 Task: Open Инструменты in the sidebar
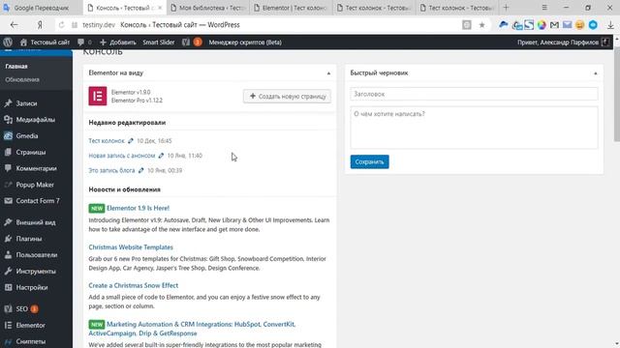point(36,272)
